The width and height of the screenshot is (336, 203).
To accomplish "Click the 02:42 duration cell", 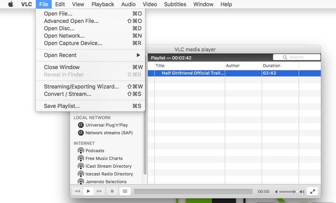I will click(280, 73).
